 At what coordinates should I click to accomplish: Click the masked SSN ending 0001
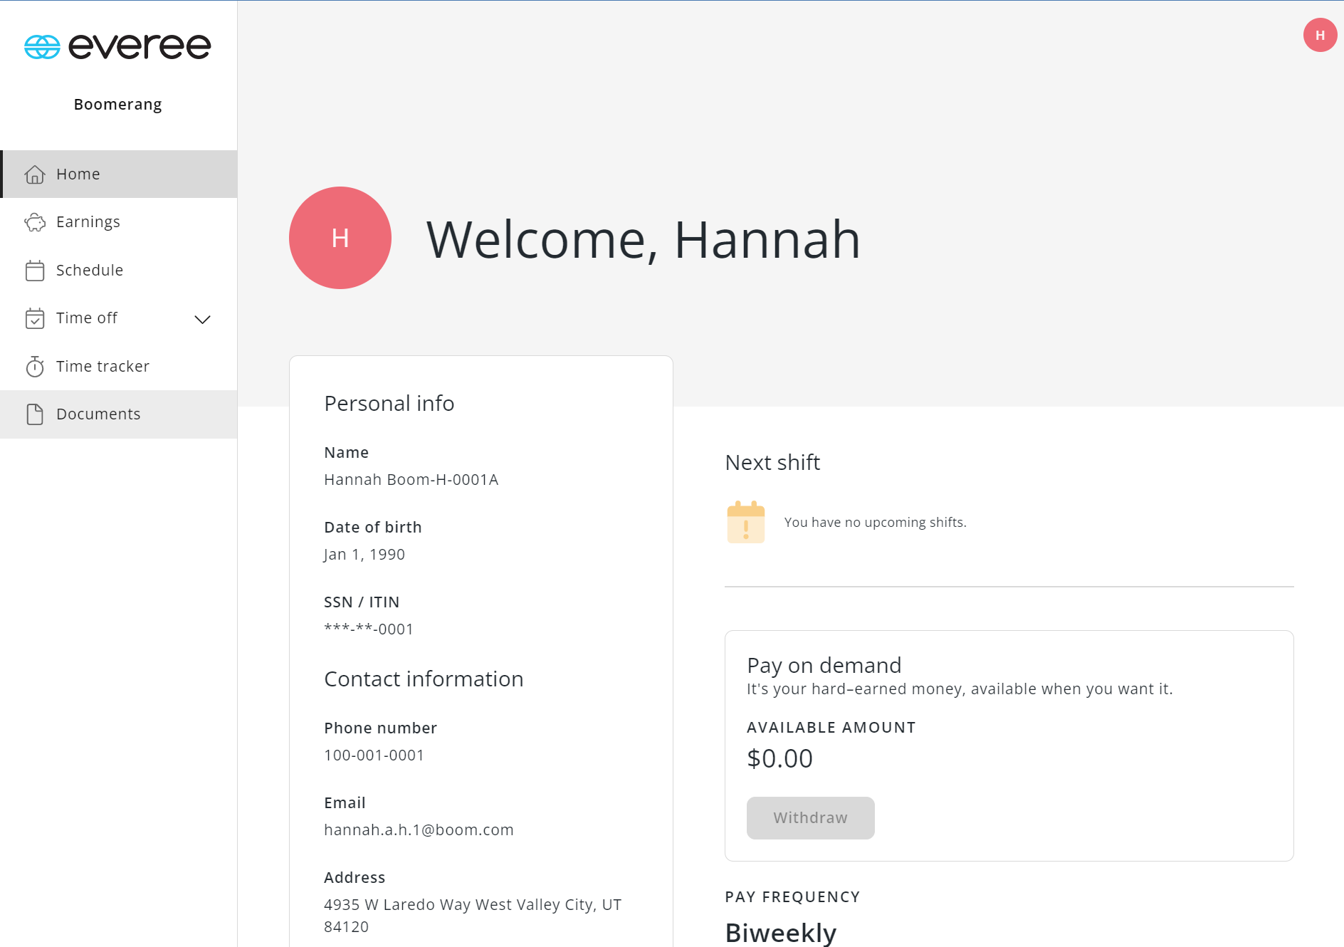pyautogui.click(x=369, y=629)
